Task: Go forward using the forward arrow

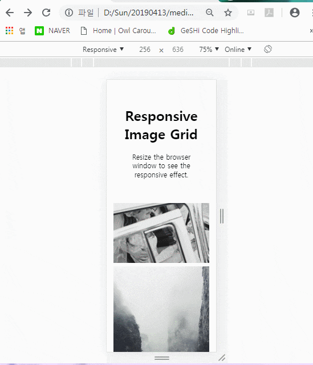Action: click(x=28, y=13)
